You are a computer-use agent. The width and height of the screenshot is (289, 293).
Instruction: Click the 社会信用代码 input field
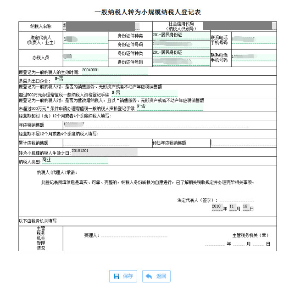click(239, 26)
